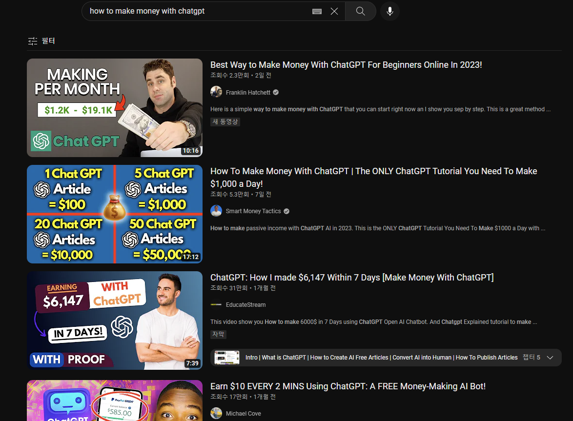Click EducateStream channel avatar
Image resolution: width=573 pixels, height=421 pixels.
216,304
